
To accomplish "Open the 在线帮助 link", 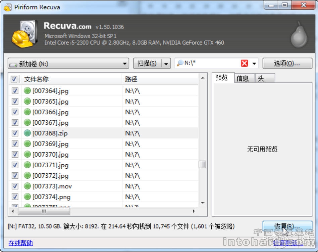I will pos(21,243).
